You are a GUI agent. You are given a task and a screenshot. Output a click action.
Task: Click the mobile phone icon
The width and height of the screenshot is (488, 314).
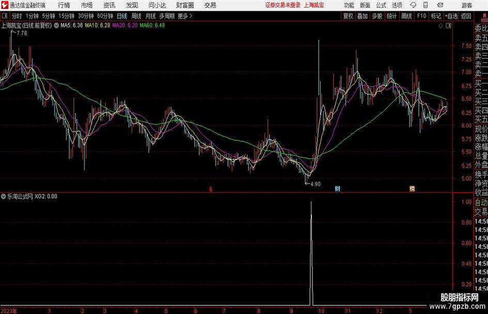tap(426, 5)
